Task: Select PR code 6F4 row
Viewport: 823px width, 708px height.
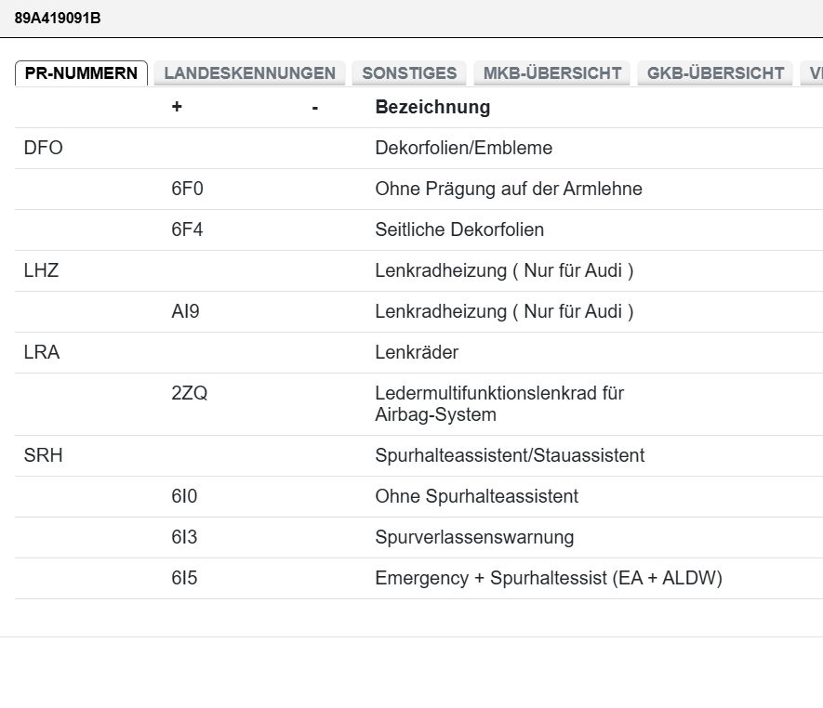Action: 187,229
